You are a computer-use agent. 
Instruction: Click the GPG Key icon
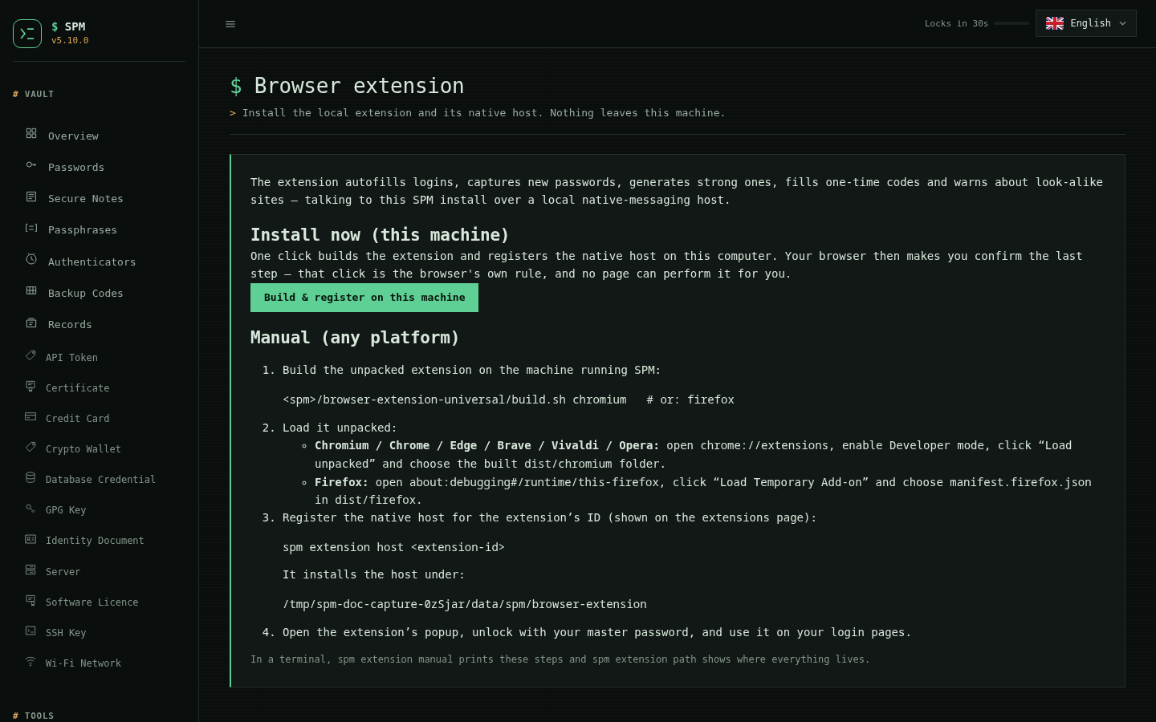tap(31, 508)
